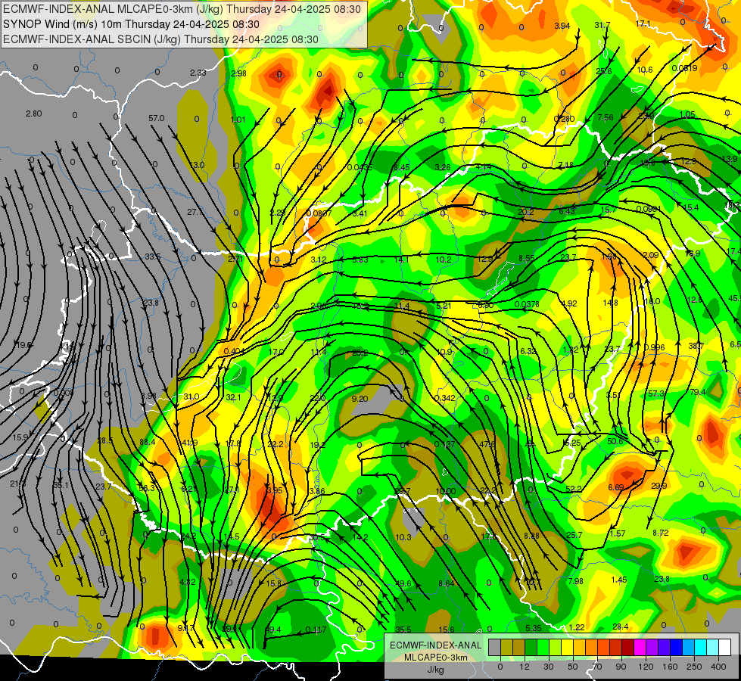Click the station value 41.9 on the map
This screenshot has width=741, height=681.
click(x=189, y=443)
